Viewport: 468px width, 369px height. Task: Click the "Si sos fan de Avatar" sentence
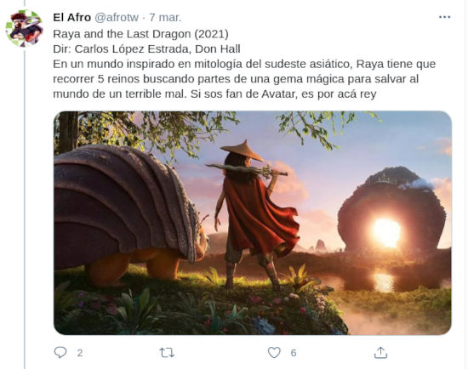coord(283,94)
